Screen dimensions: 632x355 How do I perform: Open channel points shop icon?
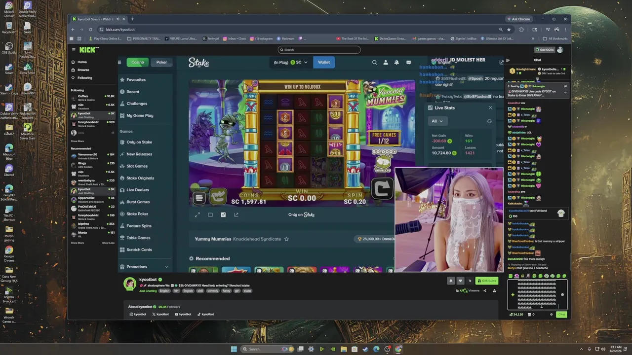[x=529, y=314]
